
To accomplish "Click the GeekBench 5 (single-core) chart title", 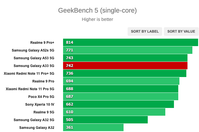I will pyautogui.click(x=97, y=11).
